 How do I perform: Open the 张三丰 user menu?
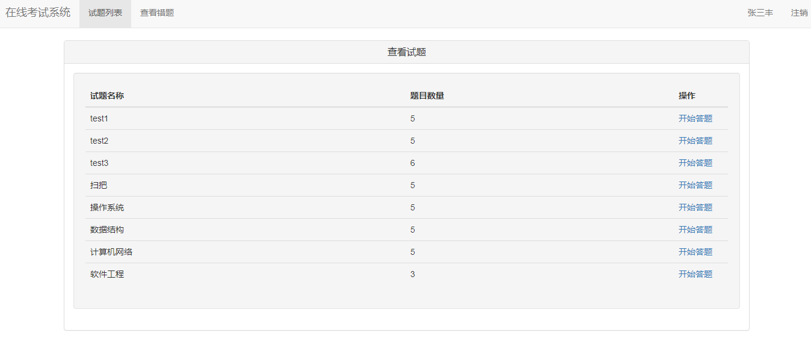tap(760, 13)
